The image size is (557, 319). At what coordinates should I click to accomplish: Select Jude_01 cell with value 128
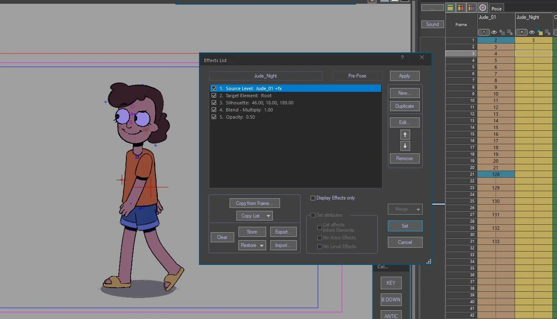496,174
